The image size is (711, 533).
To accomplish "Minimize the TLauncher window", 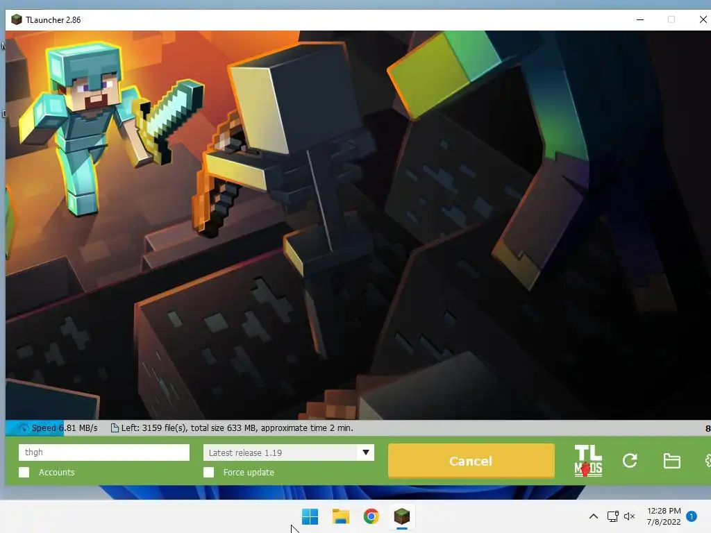I will coord(639,19).
